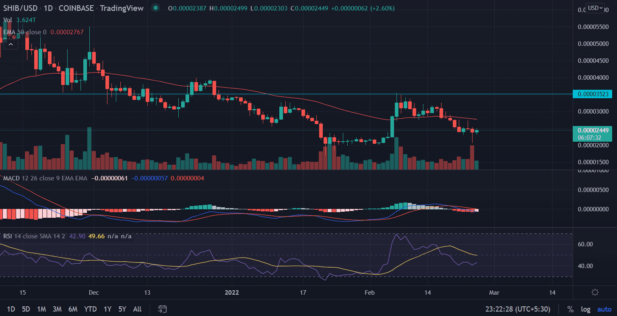The image size is (617, 316).
Task: Open the USD currency dropdown
Action: coord(595,8)
